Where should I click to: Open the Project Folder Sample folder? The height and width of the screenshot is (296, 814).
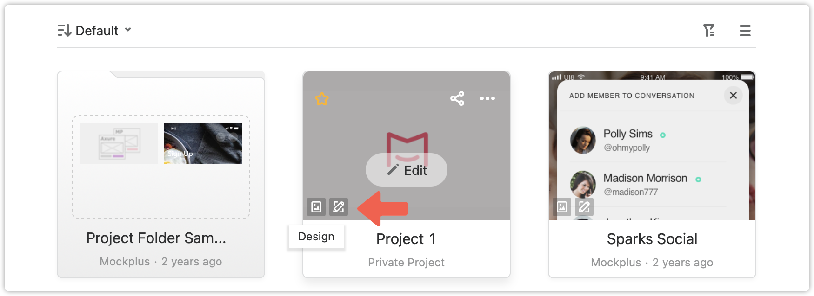point(161,174)
